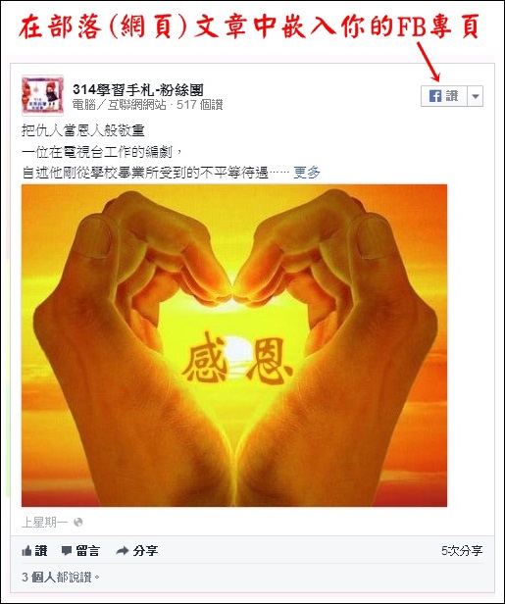Image resolution: width=505 pixels, height=604 pixels.
Task: Select the 分享 share text label
Action: tap(145, 551)
